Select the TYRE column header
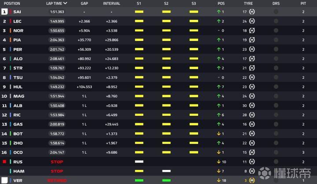The image size is (317, 184). click(248, 3)
